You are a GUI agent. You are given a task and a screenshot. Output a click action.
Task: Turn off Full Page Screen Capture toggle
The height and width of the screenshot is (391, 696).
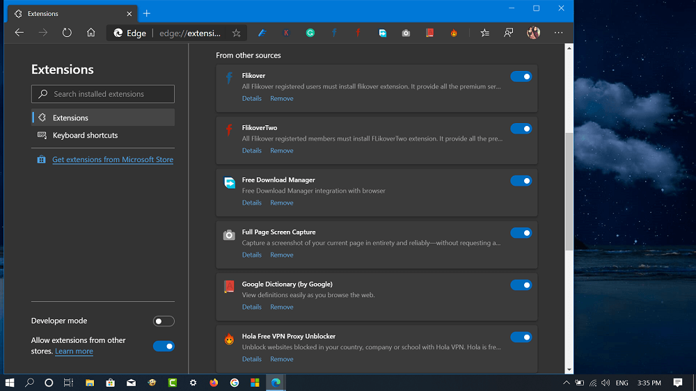[x=521, y=233]
